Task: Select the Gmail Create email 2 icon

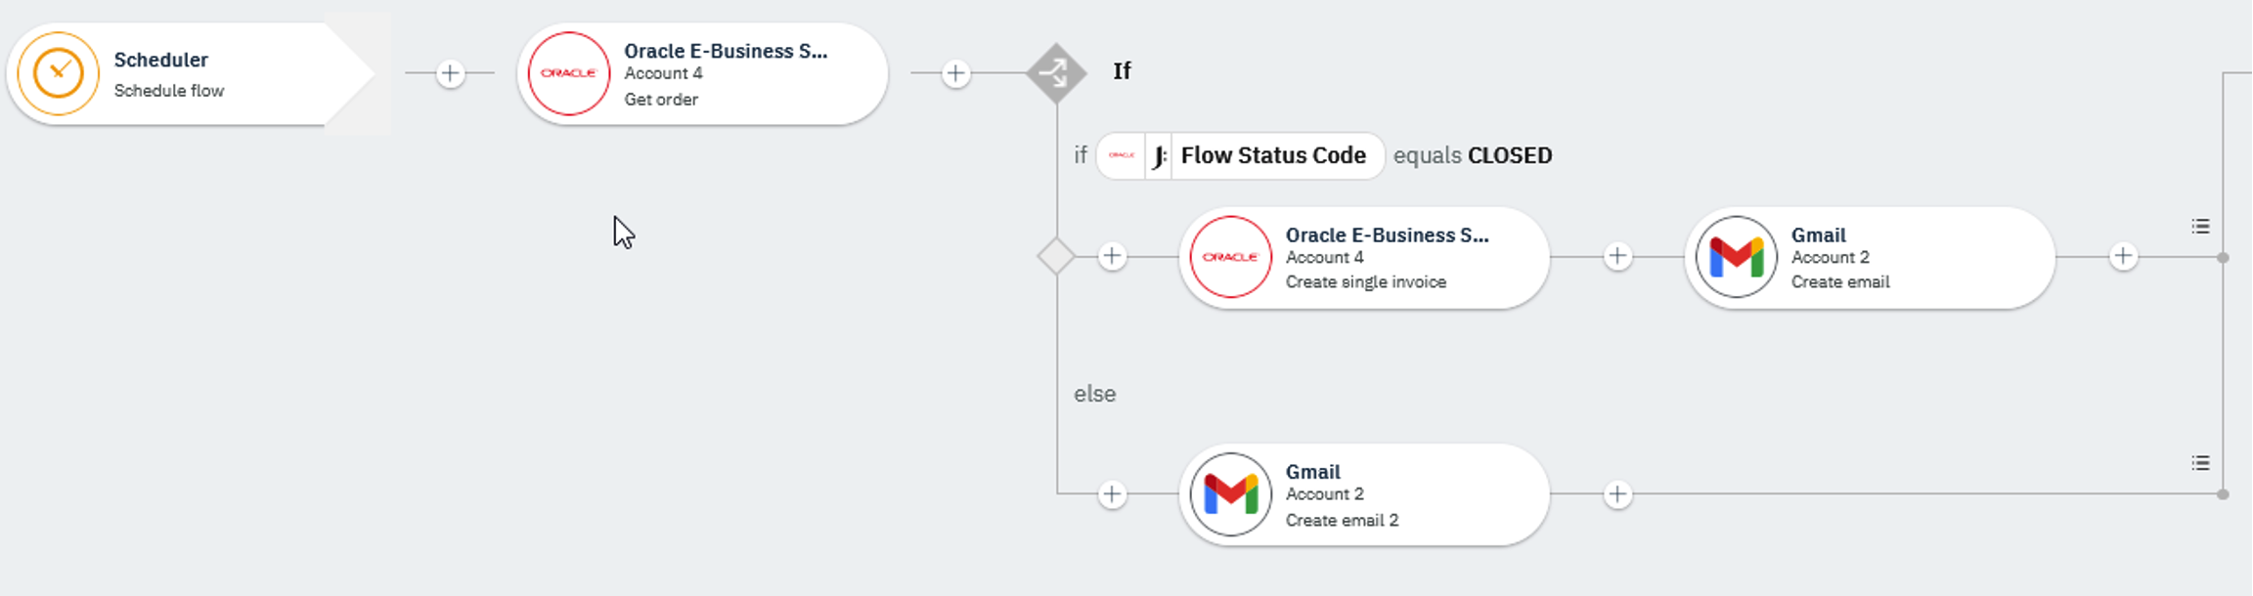Action: point(1230,494)
